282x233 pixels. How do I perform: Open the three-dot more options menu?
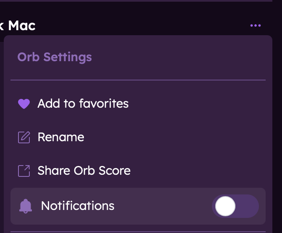[x=255, y=26]
